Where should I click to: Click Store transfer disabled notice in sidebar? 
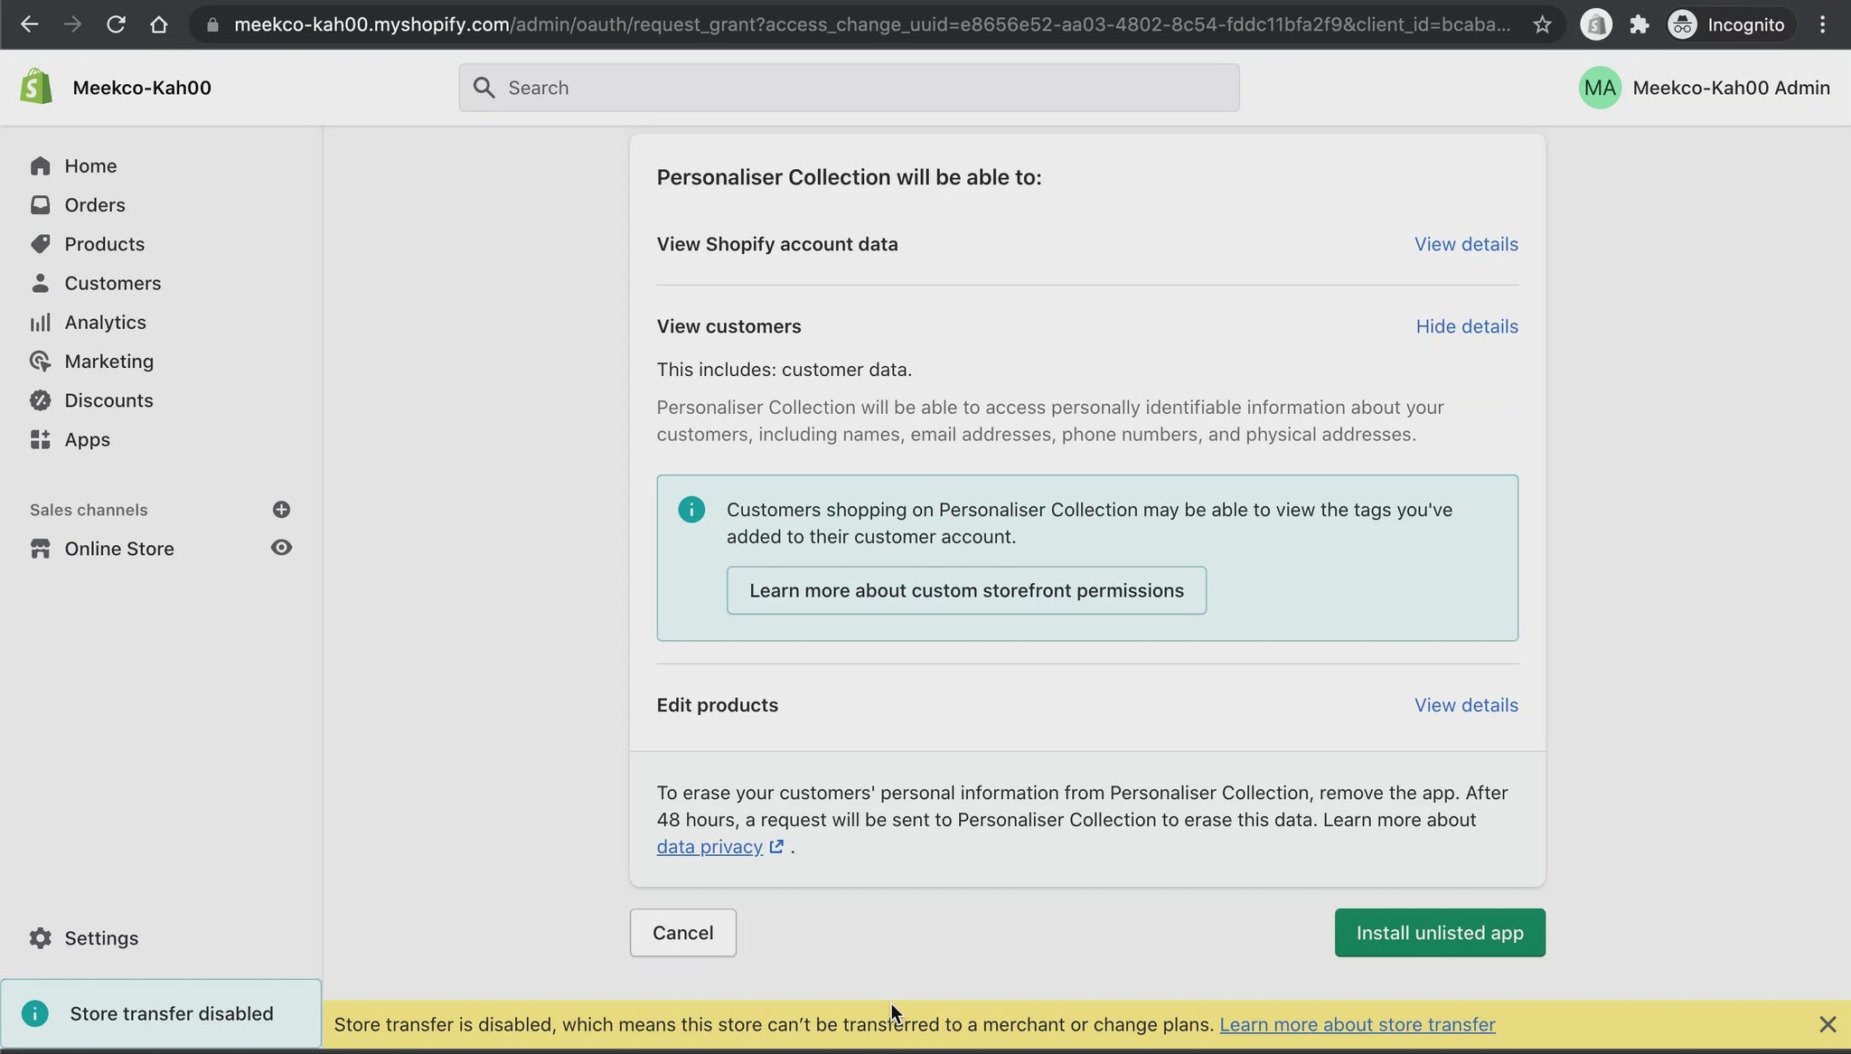[161, 1013]
